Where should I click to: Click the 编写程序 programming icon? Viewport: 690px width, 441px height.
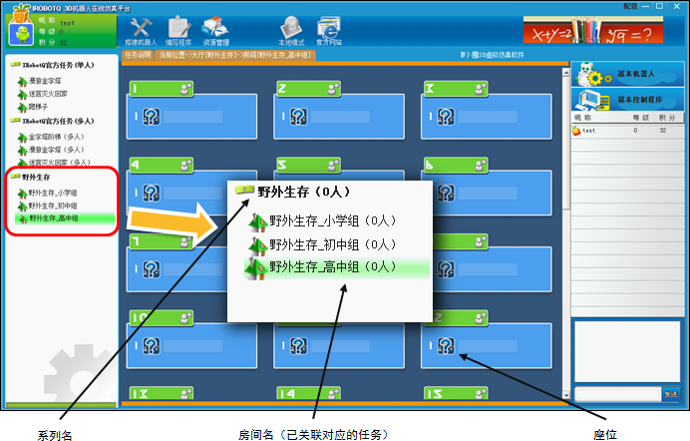(x=177, y=30)
